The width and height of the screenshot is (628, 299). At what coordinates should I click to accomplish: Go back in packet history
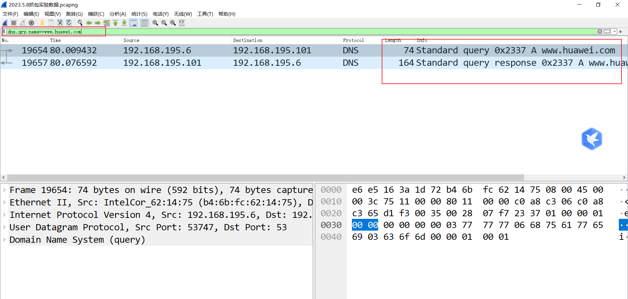click(89, 23)
